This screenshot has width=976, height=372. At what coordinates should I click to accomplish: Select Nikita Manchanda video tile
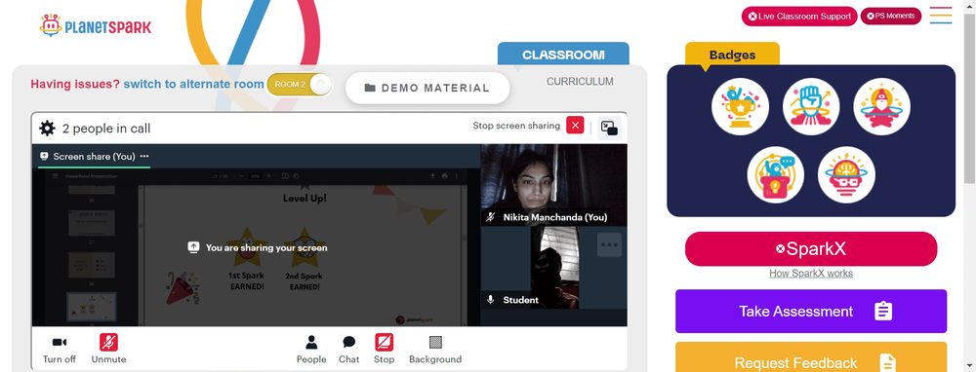(x=554, y=185)
